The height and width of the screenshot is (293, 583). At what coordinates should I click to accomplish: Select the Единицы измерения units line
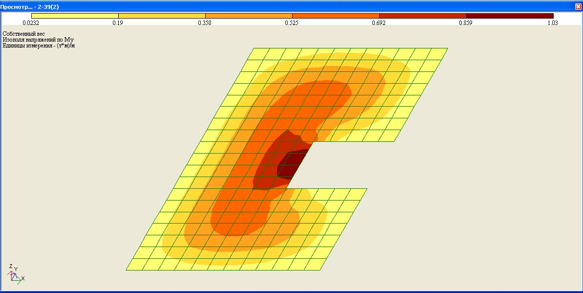click(x=39, y=46)
